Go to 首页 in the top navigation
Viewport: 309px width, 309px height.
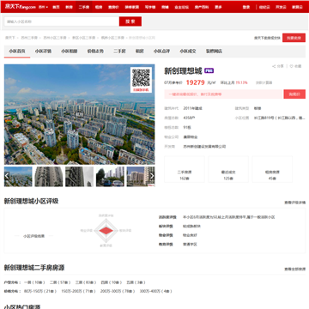56,7
